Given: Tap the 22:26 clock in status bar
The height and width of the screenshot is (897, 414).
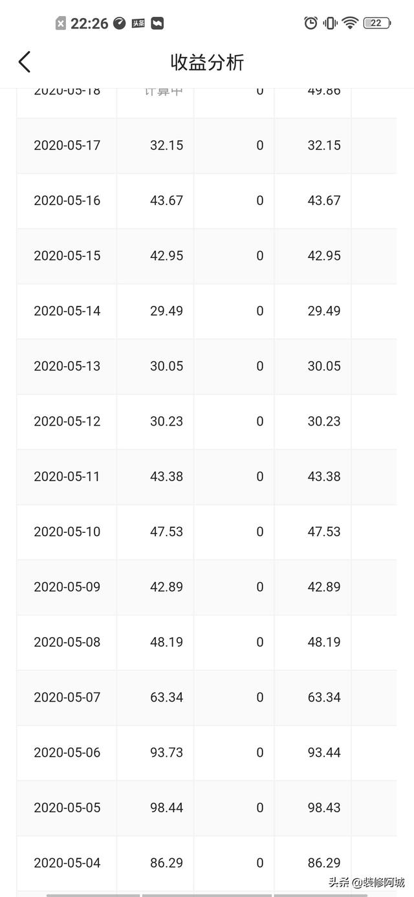Looking at the screenshot, I should coord(89,23).
